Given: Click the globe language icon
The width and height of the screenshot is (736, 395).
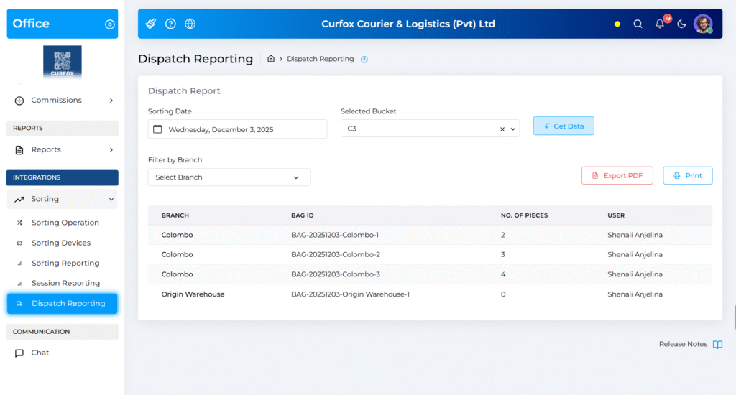Looking at the screenshot, I should [190, 24].
